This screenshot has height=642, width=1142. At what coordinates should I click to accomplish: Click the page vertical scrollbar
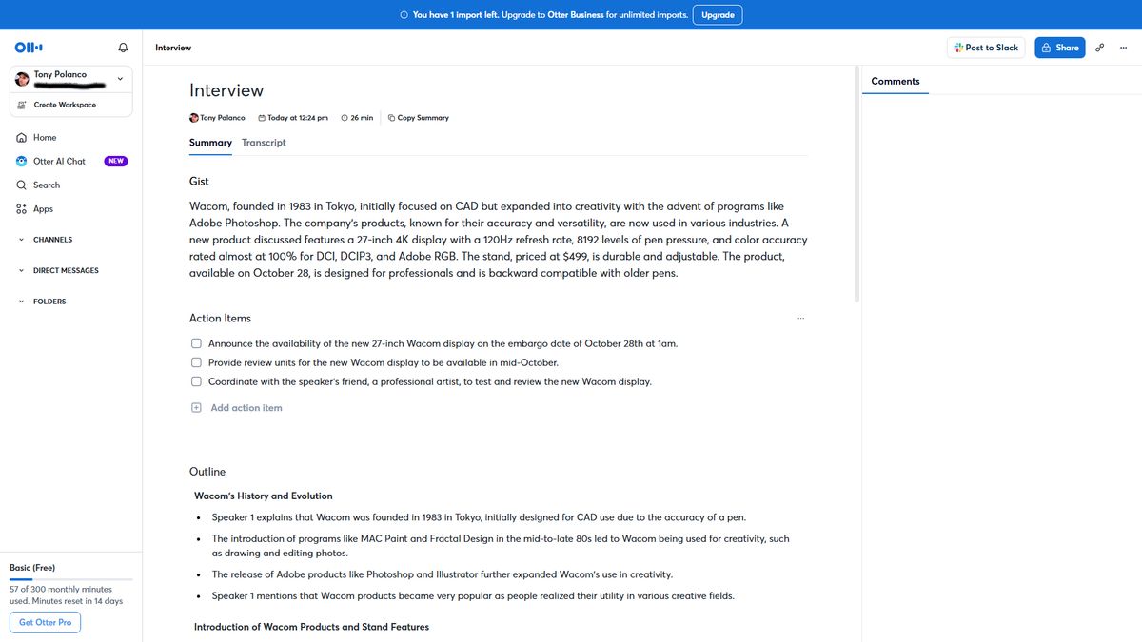coord(856,185)
